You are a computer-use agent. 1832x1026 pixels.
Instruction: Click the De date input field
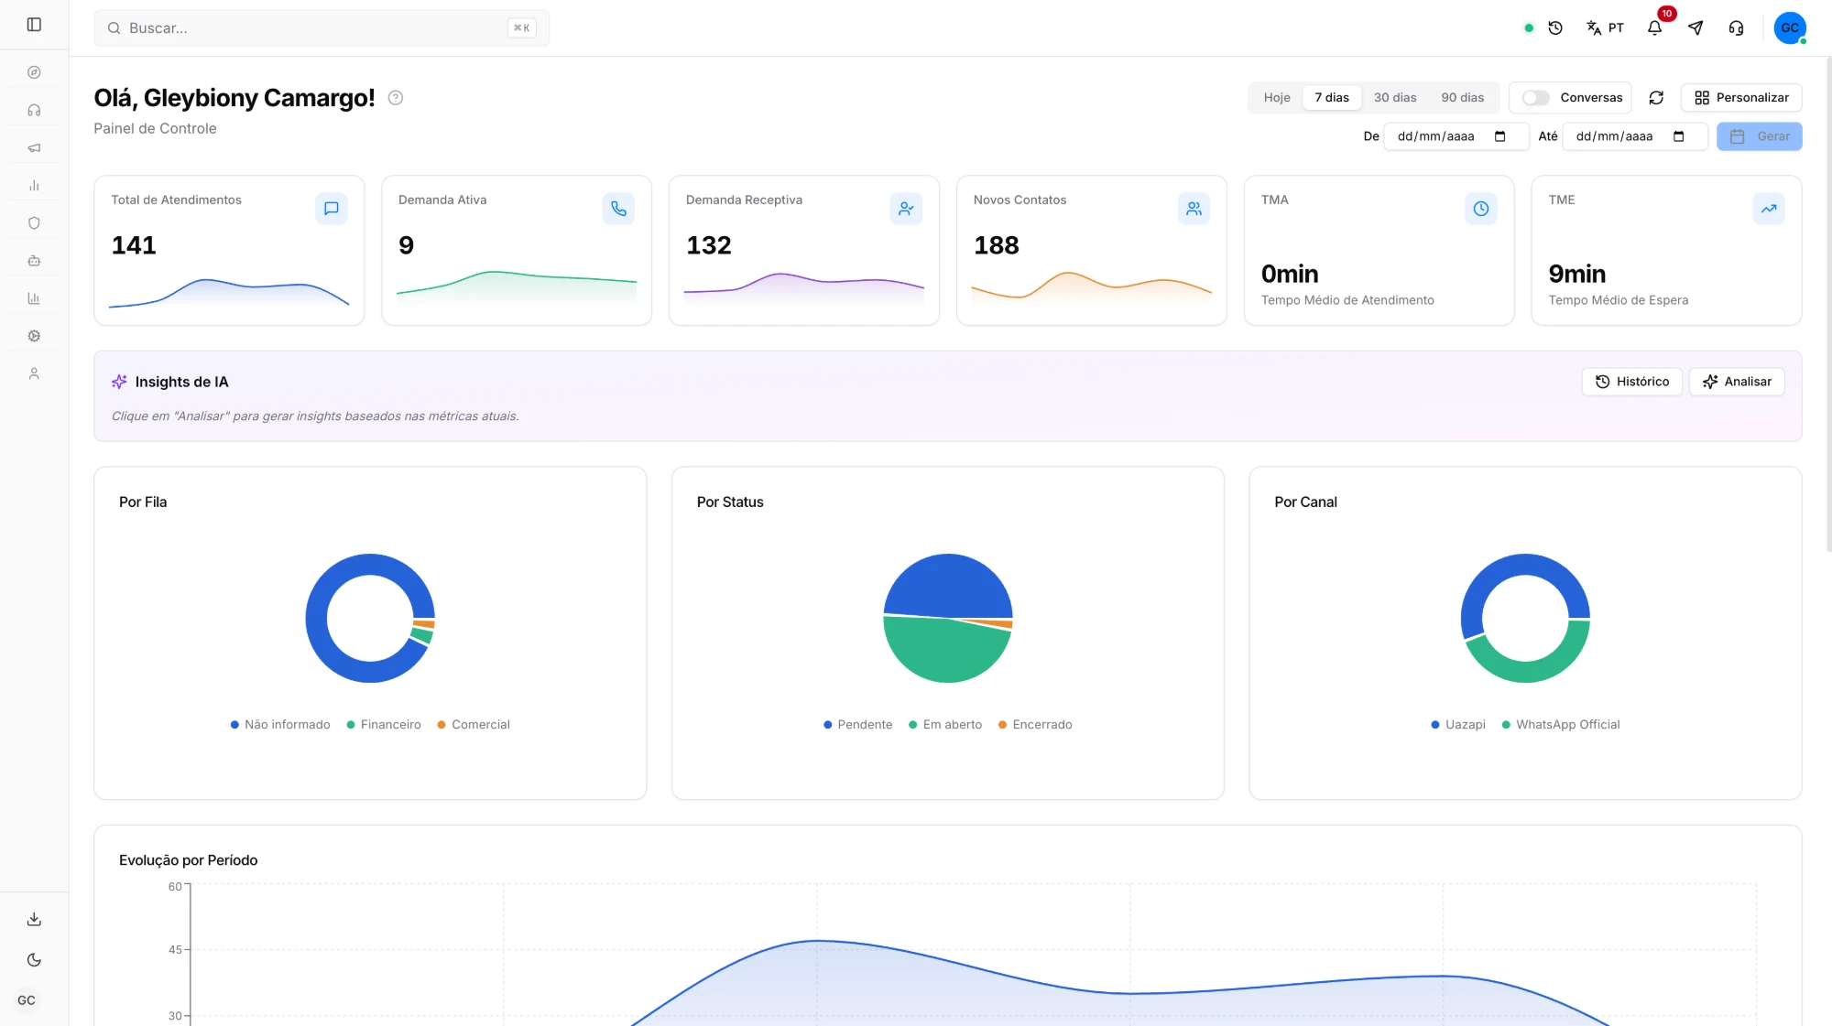pos(1456,136)
